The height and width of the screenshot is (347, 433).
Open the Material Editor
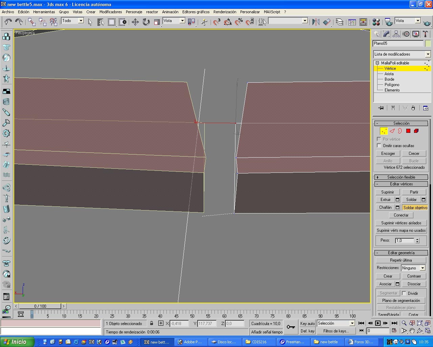376,22
